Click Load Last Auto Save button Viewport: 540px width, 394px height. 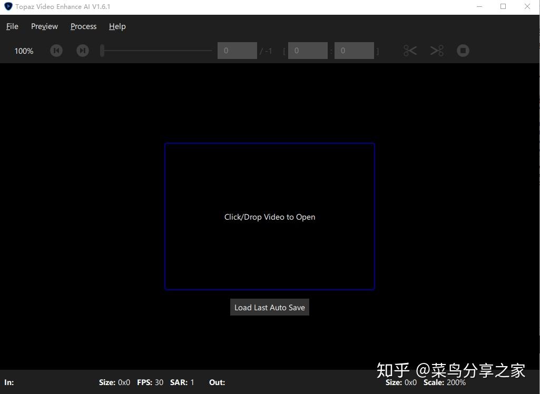pyautogui.click(x=270, y=307)
